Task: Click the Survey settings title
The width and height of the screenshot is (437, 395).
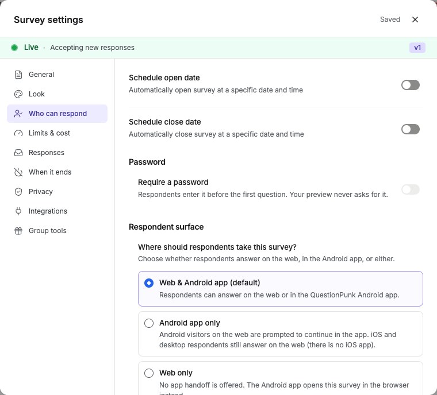Action: pos(48,20)
